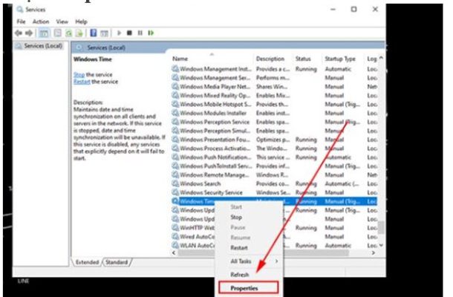Viewport: 453px width, 297px height.
Task: Click the Restart Service toolbar icon
Action: (x=151, y=33)
